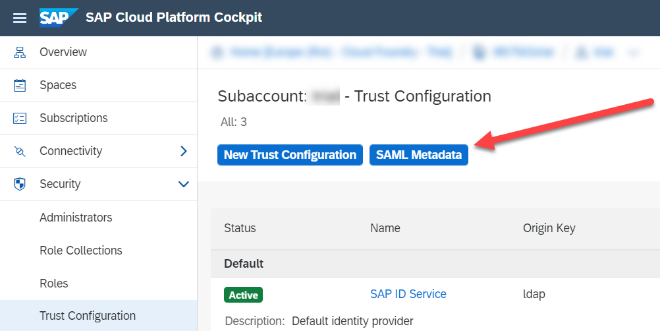Click New Trust Configuration button
Image resolution: width=660 pixels, height=331 pixels.
pyautogui.click(x=290, y=155)
